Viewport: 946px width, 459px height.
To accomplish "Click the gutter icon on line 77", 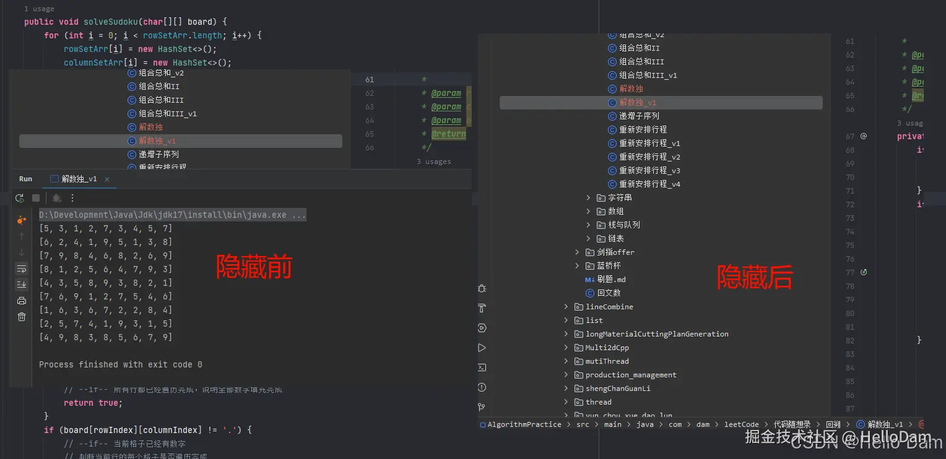I will pos(864,272).
